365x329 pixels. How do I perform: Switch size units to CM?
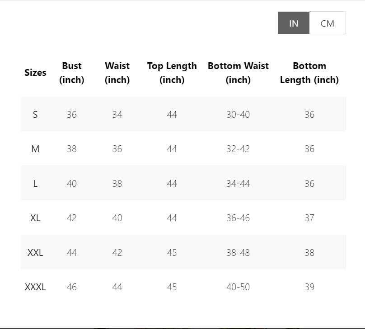[x=328, y=23]
